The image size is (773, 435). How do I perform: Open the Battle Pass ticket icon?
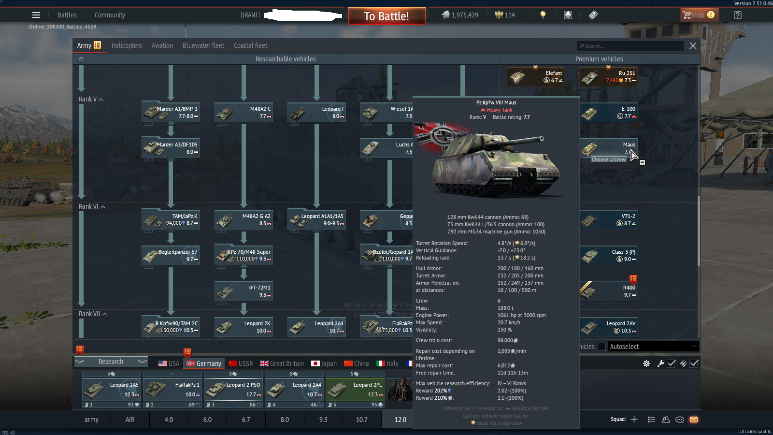(593, 15)
